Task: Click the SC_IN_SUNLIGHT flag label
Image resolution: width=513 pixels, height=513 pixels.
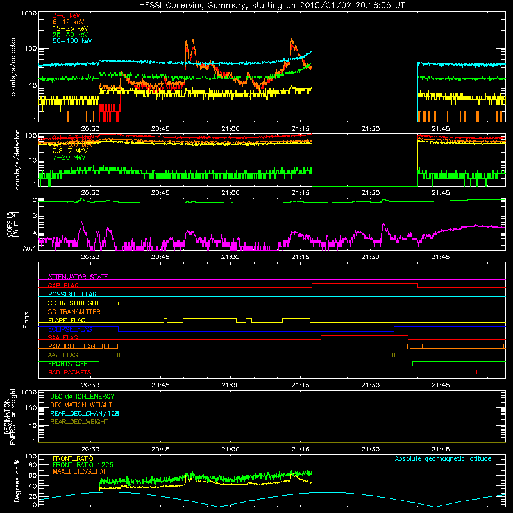Action: (x=74, y=303)
